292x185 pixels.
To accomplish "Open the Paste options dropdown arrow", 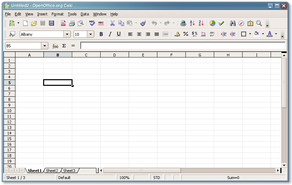I will 136,23.
